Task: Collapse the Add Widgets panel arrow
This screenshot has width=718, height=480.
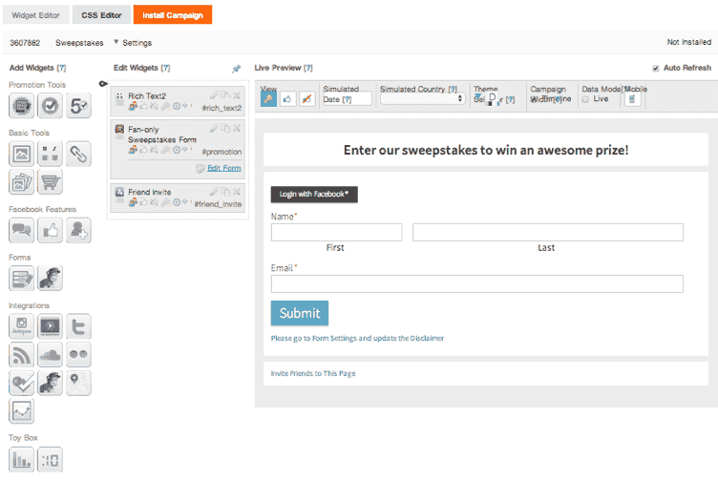Action: 103,84
